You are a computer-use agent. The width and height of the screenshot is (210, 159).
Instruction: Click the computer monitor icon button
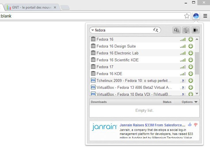tap(186, 30)
